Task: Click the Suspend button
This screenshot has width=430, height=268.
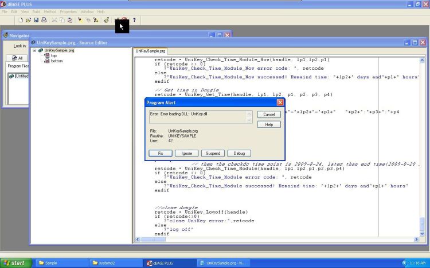Action: tap(213, 153)
